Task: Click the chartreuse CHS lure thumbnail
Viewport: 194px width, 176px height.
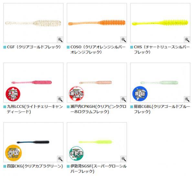Action: click(x=160, y=23)
